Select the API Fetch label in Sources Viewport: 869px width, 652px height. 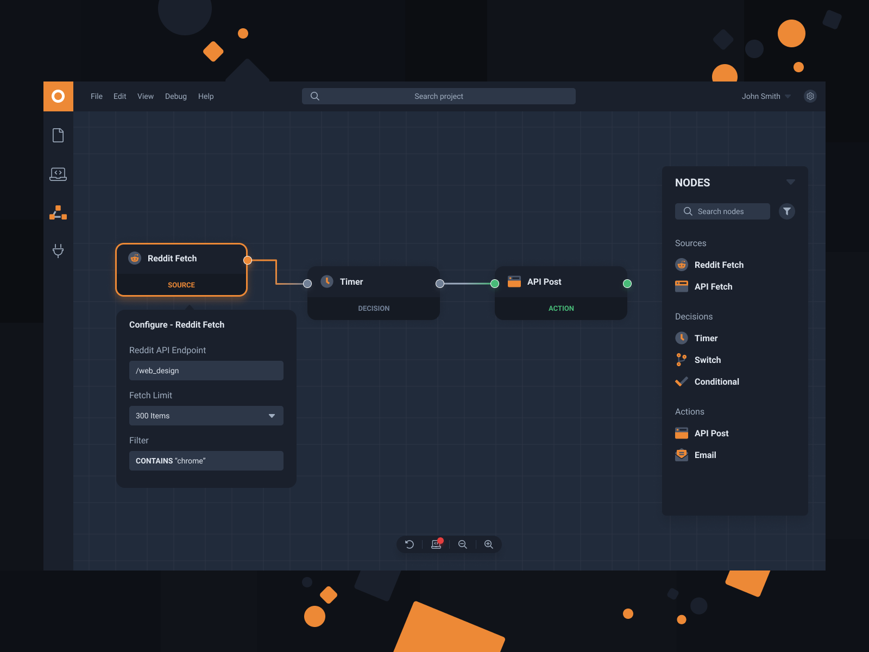tap(713, 286)
